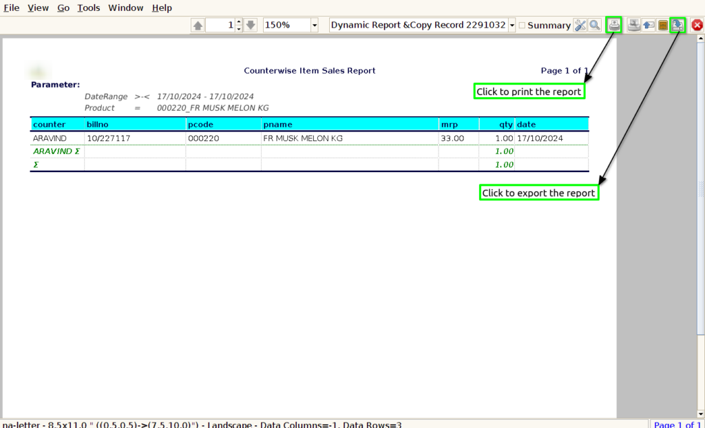The width and height of the screenshot is (705, 428).
Task: Click the Counterwise Item Sales Report title
Action: [309, 71]
